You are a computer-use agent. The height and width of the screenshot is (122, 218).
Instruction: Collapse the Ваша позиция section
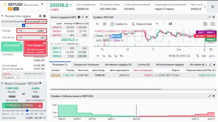2,83
